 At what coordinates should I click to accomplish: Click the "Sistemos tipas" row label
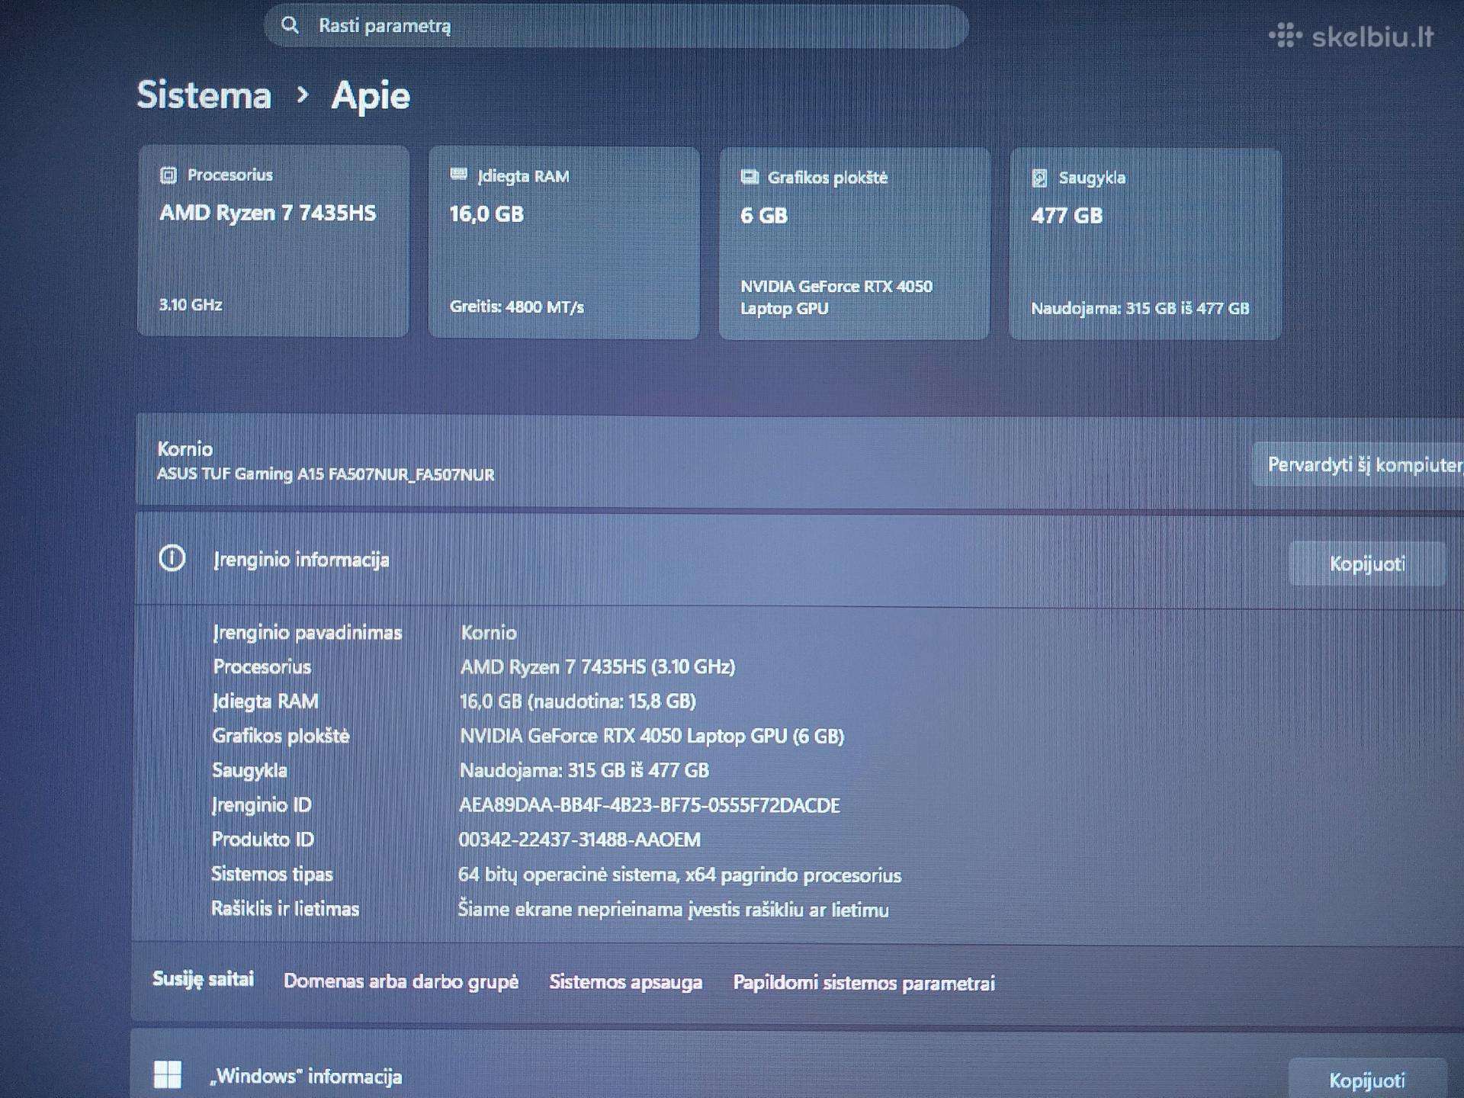tap(272, 874)
